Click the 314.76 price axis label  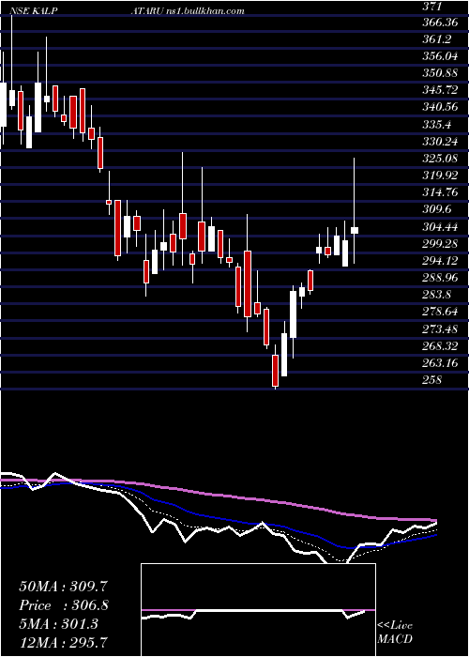click(x=441, y=193)
